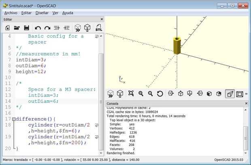This screenshot has height=165, width=251.
Task: Close the Consola panel
Action: click(x=247, y=104)
